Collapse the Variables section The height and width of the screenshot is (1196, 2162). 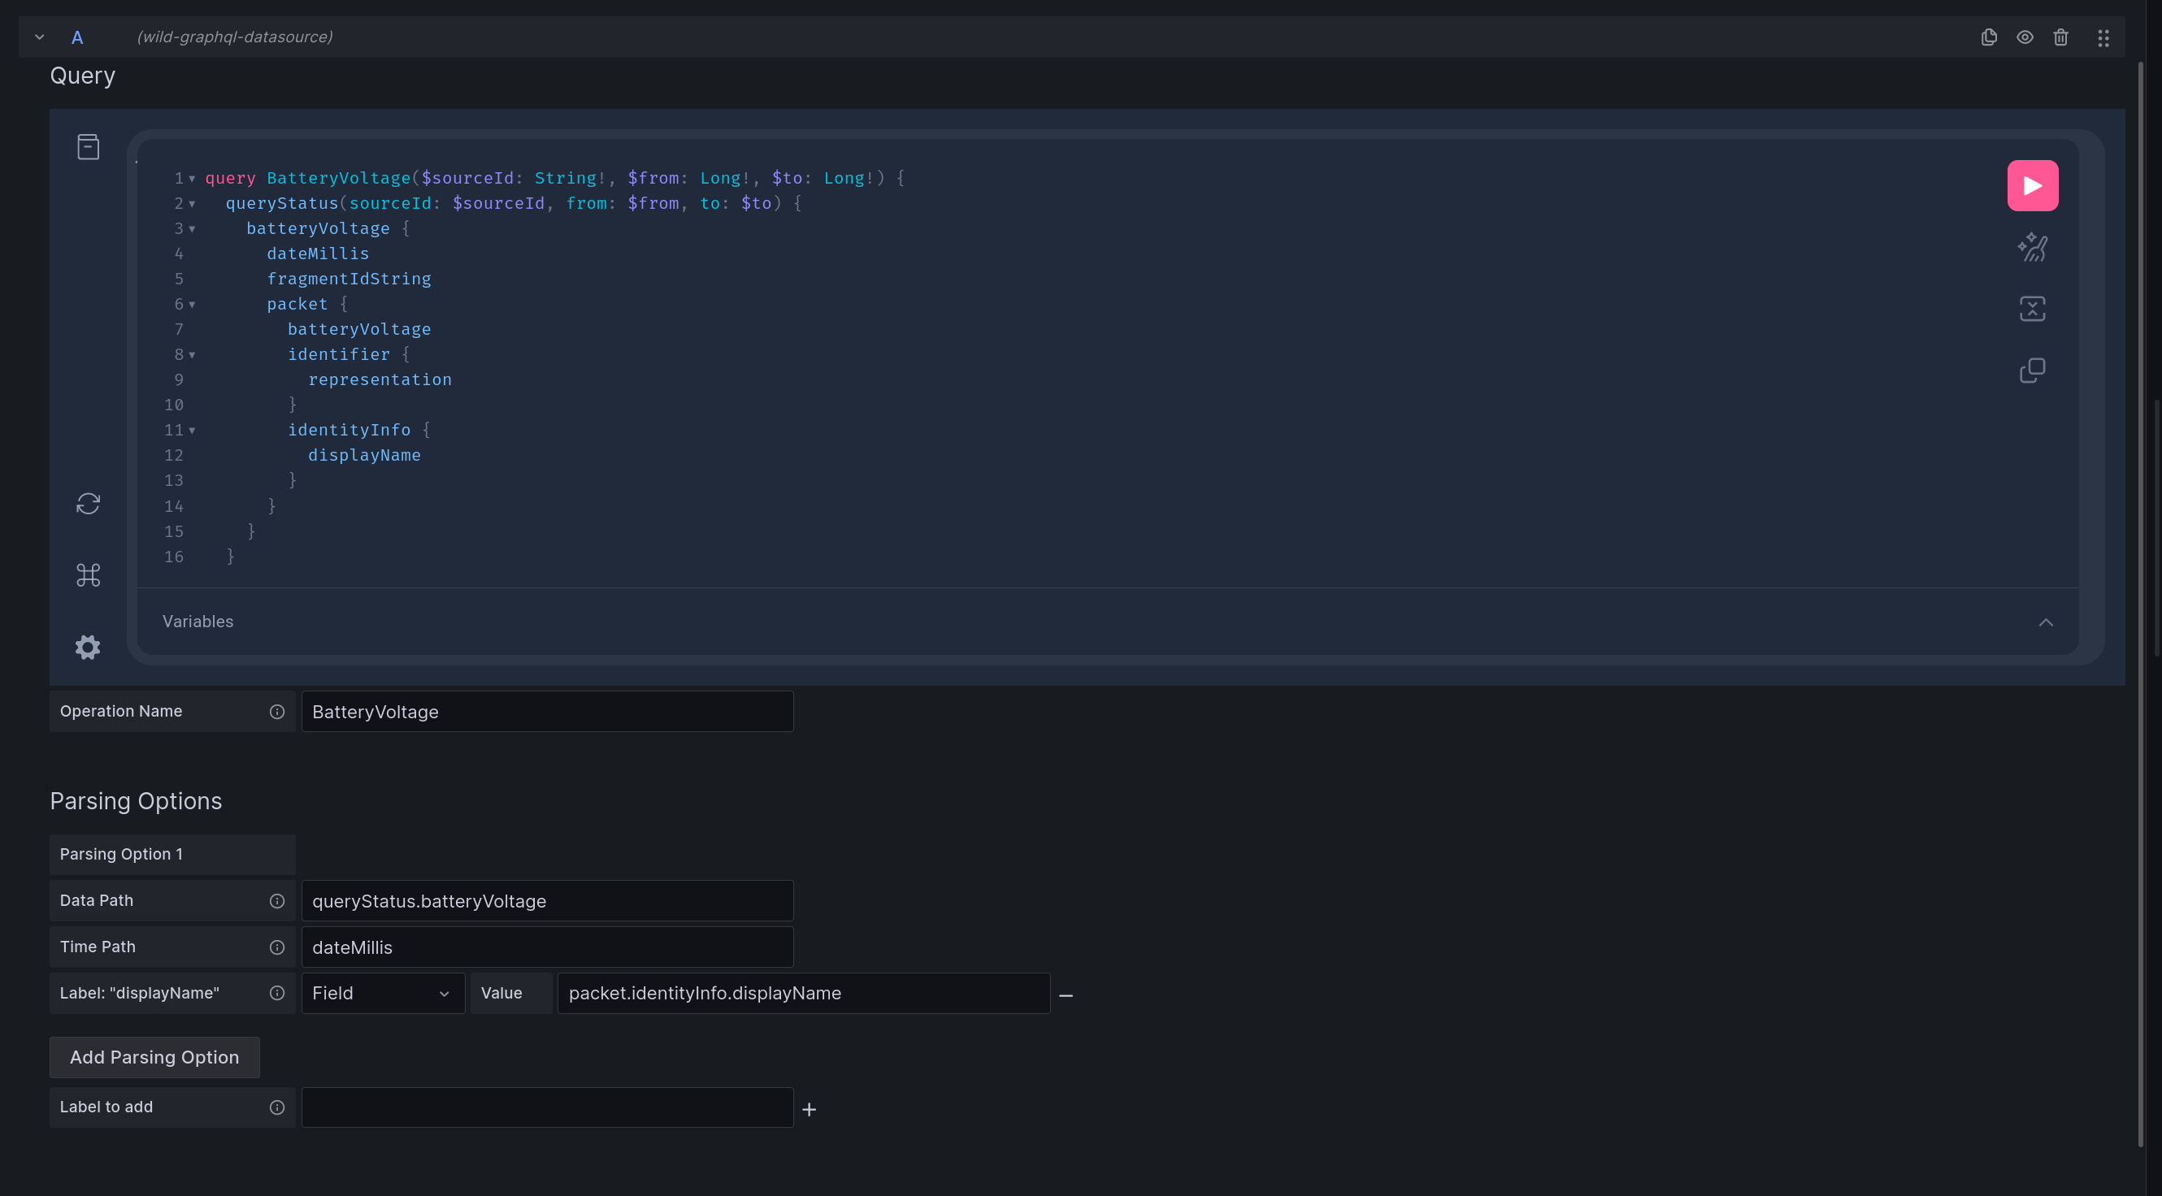[2047, 622]
